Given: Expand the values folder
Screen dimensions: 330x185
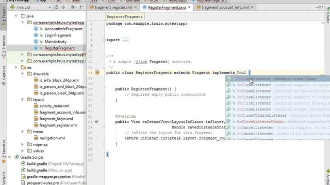Looking at the screenshot, I should point(23,151).
